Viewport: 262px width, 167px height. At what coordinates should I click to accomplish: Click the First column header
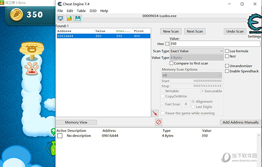tap(141, 31)
